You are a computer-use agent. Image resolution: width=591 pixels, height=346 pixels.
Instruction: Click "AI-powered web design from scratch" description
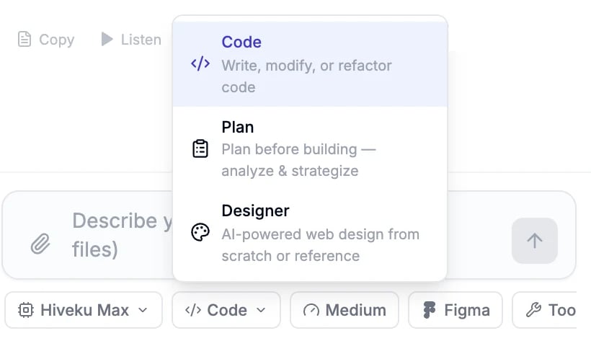click(x=321, y=245)
